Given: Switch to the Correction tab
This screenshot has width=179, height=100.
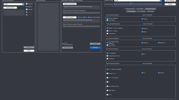Looking at the screenshot, I should tap(140, 9).
